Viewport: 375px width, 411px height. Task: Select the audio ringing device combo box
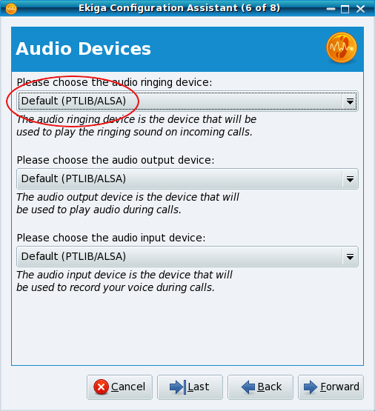[x=187, y=101]
